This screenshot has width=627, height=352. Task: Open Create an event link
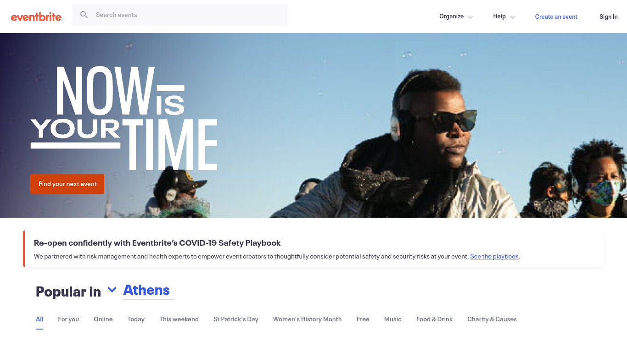556,16
